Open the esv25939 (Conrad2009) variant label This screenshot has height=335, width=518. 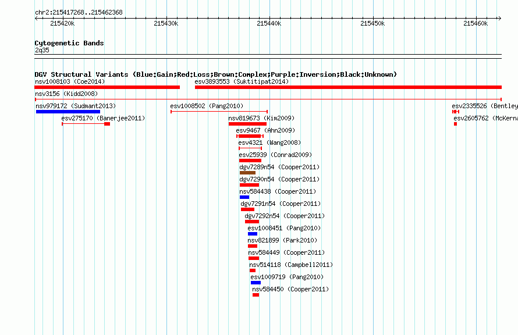pos(275,155)
